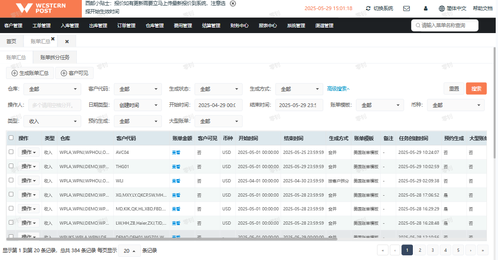Click the 开始时间 date field

pyautogui.click(x=218, y=105)
